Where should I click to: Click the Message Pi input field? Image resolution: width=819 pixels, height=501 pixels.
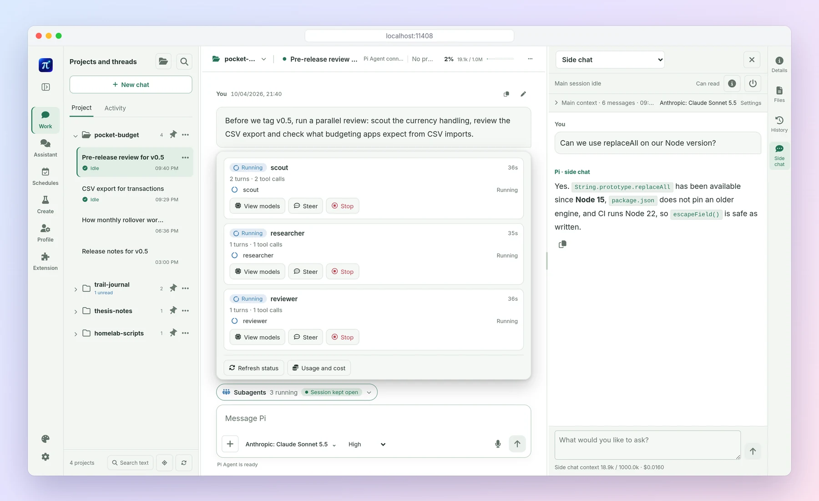coord(374,418)
